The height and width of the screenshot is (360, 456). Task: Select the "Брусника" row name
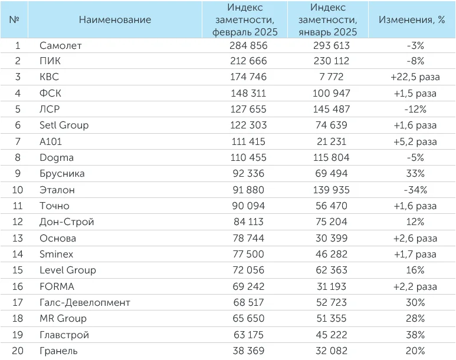pos(62,174)
